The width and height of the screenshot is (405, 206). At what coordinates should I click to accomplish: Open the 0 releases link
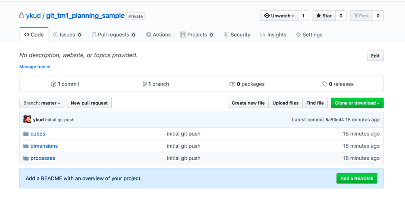[x=338, y=84]
